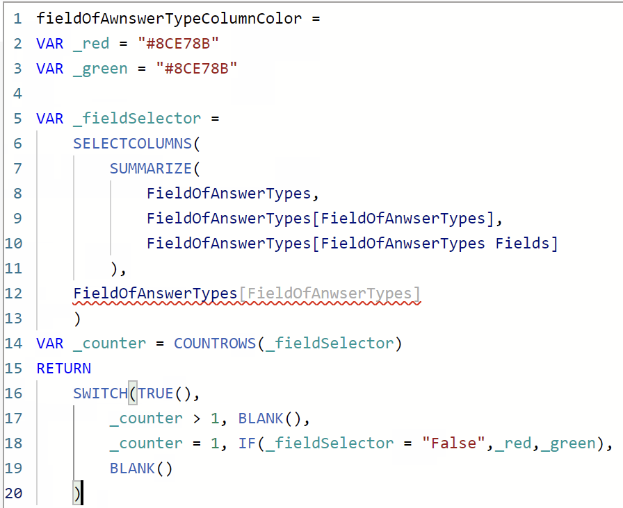Image resolution: width=623 pixels, height=508 pixels.
Task: Click the _green variable name on line 3
Action: tap(101, 69)
